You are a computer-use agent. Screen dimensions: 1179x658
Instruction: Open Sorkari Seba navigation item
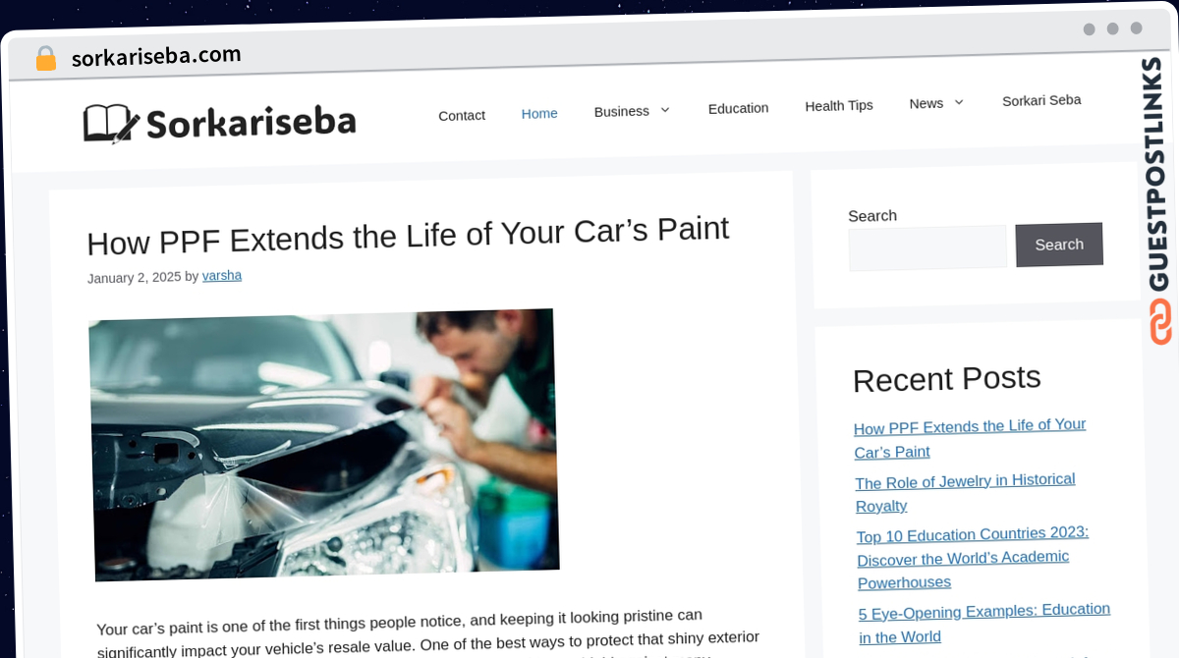pos(1041,100)
